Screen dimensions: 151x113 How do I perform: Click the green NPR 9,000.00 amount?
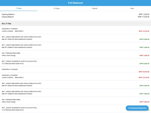point(144,64)
